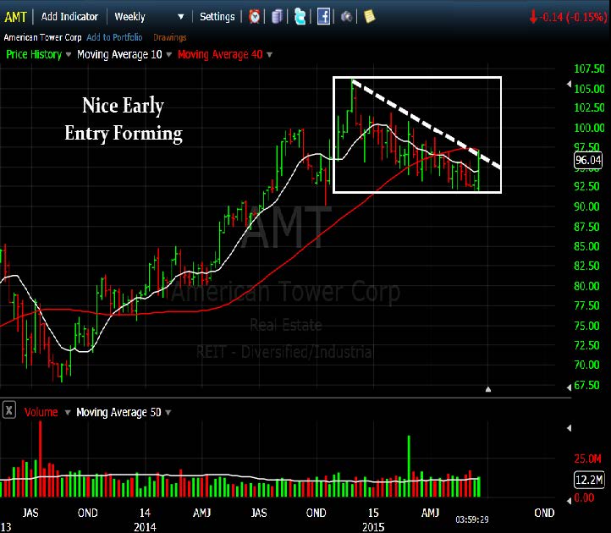Click the price axis top scale arrow

[569, 84]
